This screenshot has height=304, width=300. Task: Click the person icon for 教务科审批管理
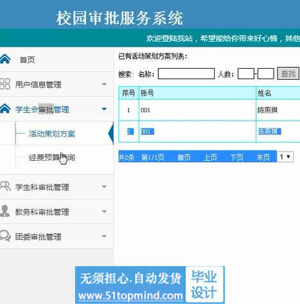click(4, 211)
